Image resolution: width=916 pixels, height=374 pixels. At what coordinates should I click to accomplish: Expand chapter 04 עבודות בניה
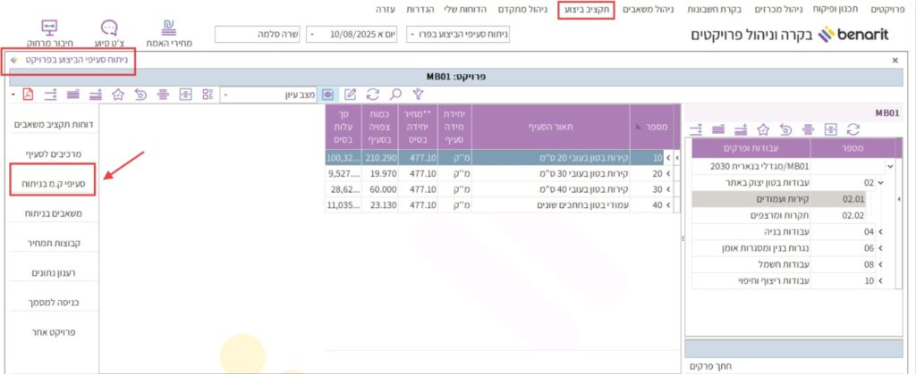click(x=881, y=232)
